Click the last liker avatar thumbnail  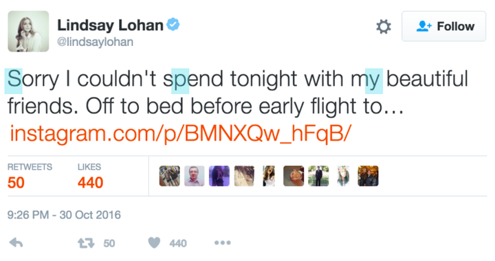tap(368, 176)
